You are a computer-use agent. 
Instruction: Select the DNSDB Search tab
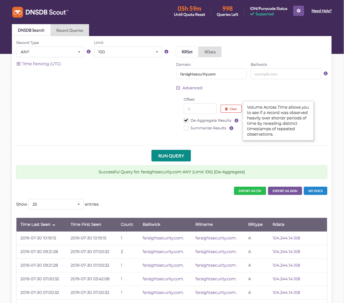[31, 30]
